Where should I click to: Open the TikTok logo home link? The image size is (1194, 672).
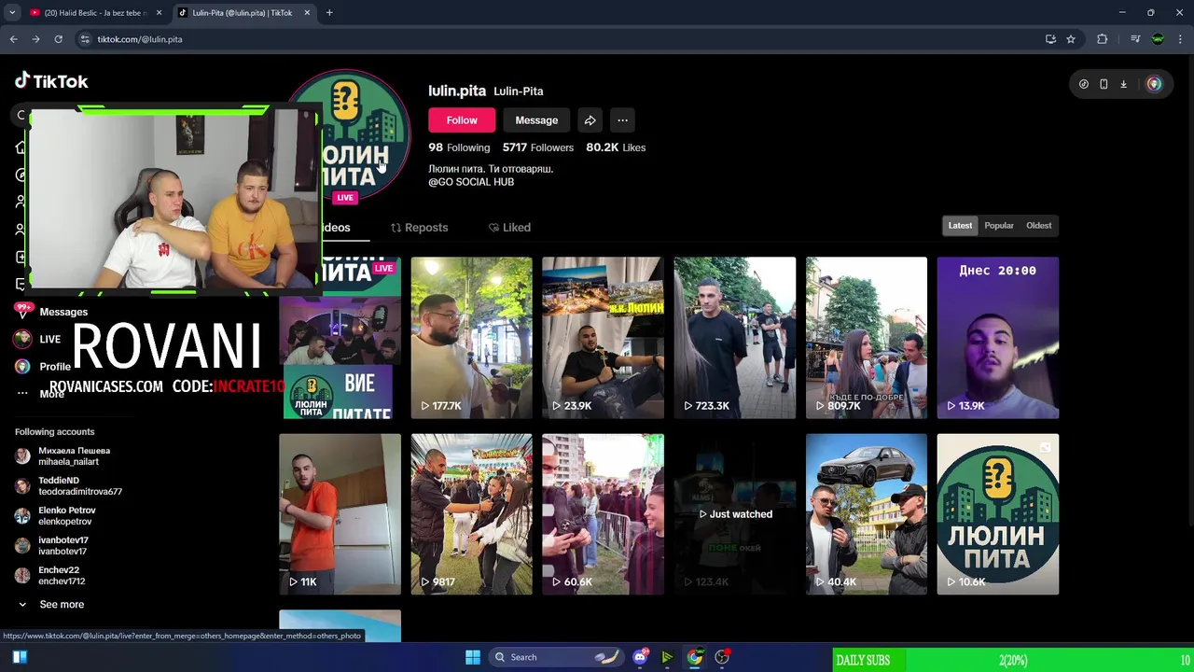51,81
